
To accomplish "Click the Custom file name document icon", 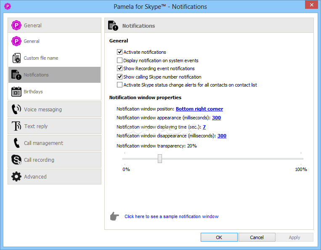I will pos(16,58).
